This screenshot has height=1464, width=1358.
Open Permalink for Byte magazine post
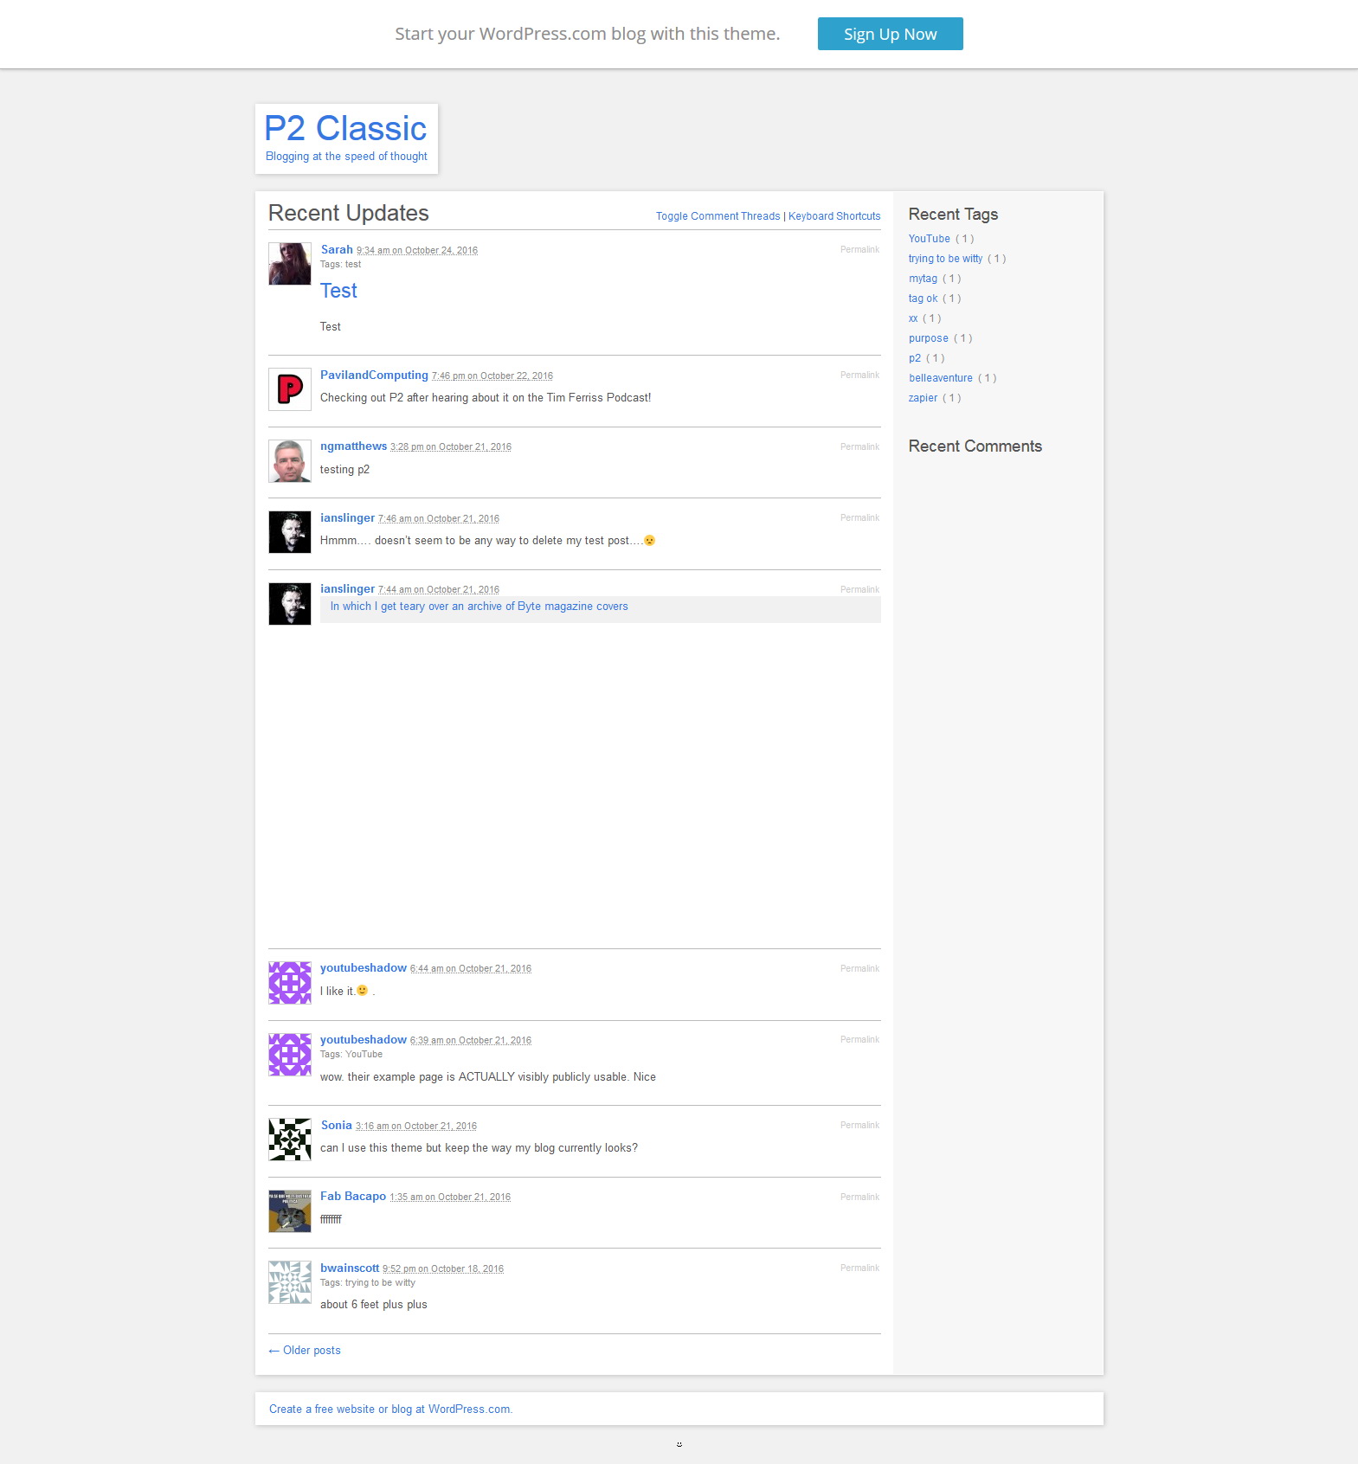coord(859,589)
